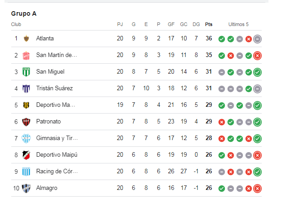Viewport: 286px width, 198px height.
Task: Click Atlanta's latest draw result circle
Action: pyautogui.click(x=257, y=39)
